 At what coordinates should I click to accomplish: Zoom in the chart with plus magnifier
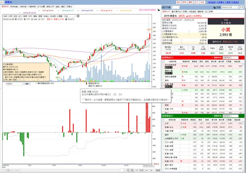point(132,170)
